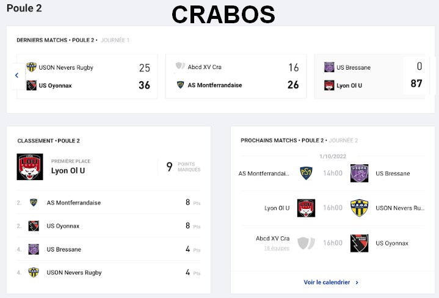Click the Journée 1 label in latest matches
Screen dimensions: 439x298
pos(115,40)
